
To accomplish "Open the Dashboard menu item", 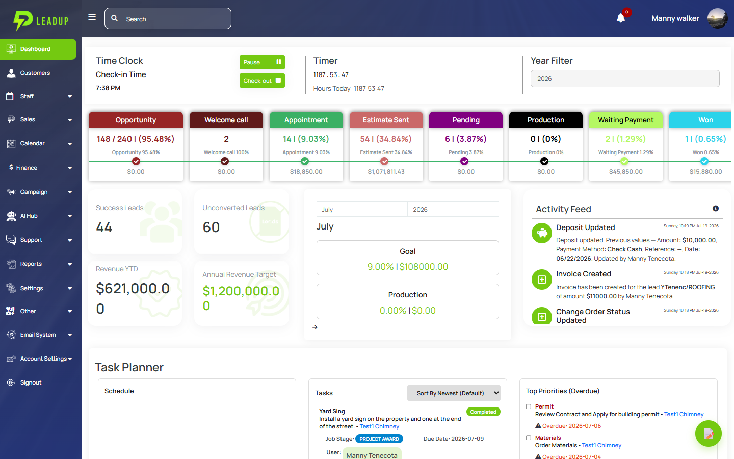I will pos(38,49).
